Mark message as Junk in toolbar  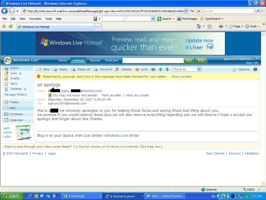pos(141,69)
